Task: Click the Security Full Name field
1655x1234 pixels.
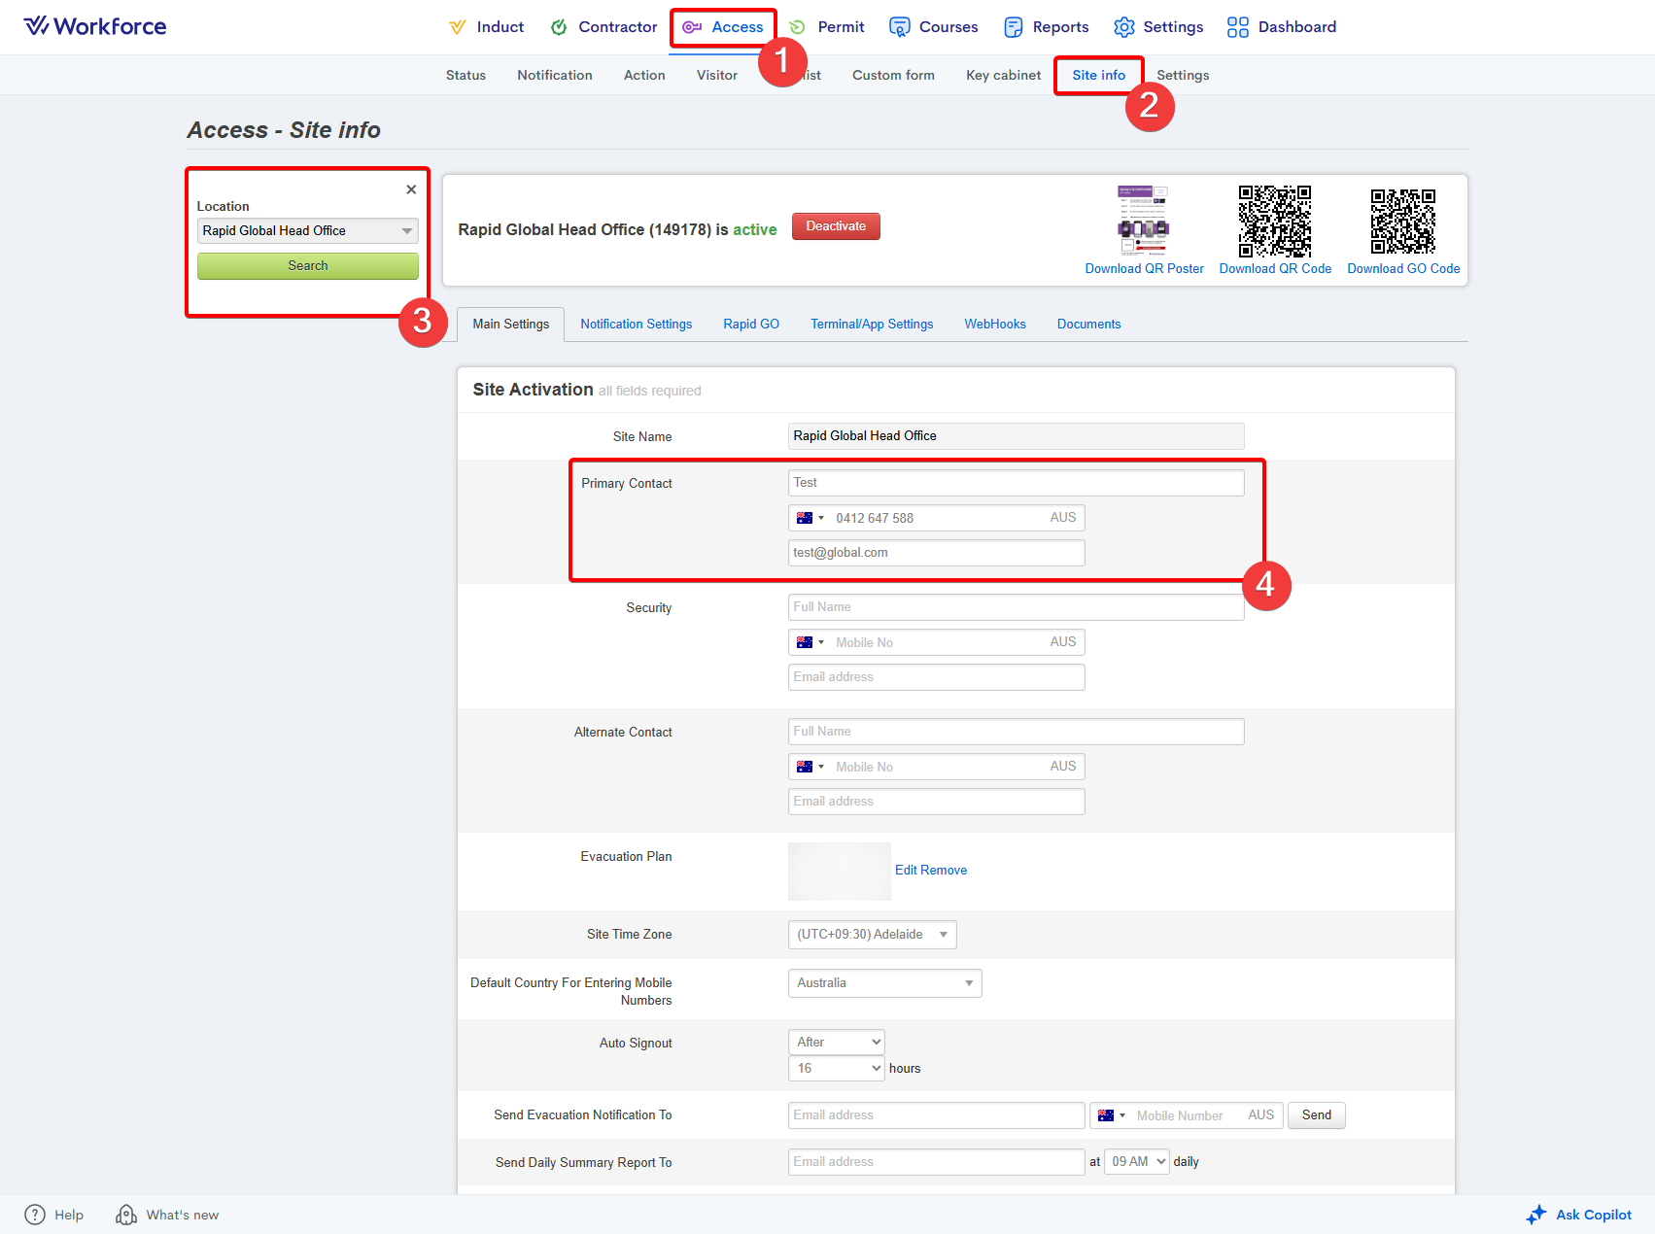Action: coord(1016,607)
